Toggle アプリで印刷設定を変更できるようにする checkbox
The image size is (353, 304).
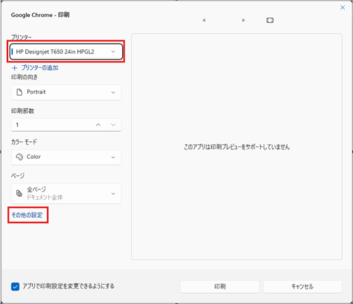pyautogui.click(x=15, y=286)
